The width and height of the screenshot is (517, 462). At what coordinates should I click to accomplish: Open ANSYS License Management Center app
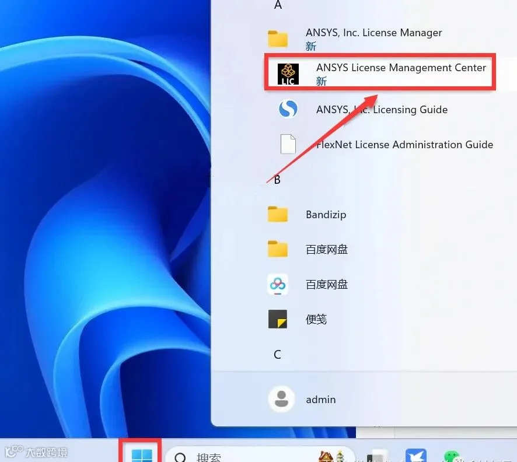click(x=380, y=73)
